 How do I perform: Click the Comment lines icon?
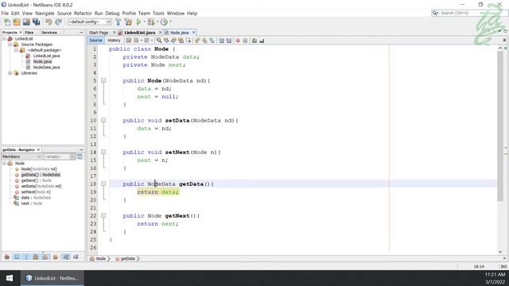254,41
